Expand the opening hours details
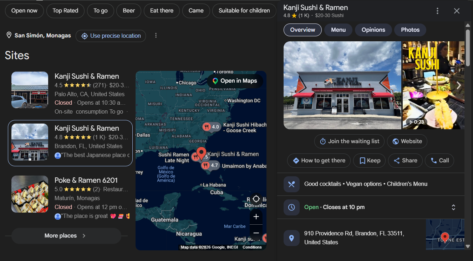This screenshot has width=473, height=261. pos(453,207)
